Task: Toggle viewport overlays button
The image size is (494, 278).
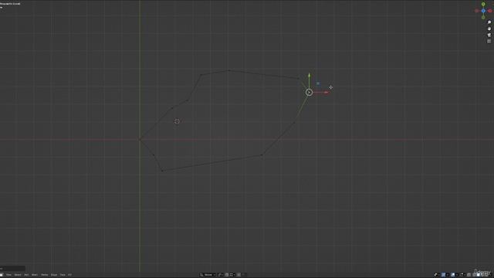Action: click(453, 275)
